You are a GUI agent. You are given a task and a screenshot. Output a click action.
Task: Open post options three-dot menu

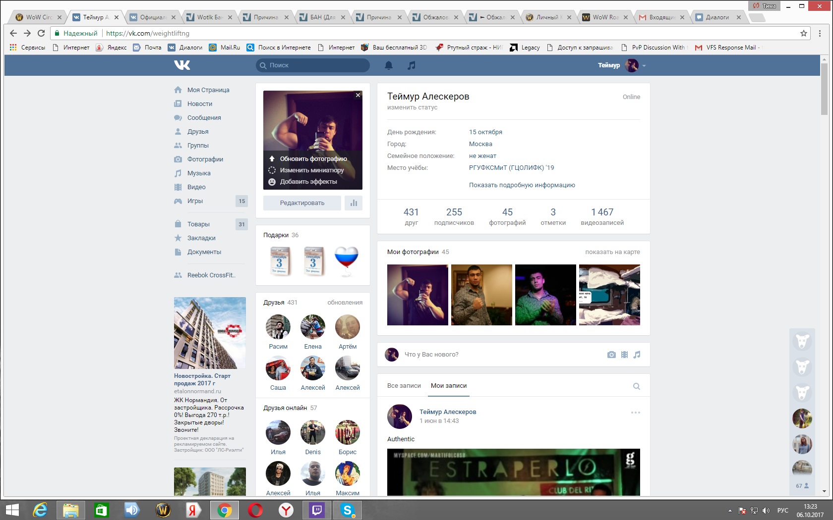[x=635, y=413]
